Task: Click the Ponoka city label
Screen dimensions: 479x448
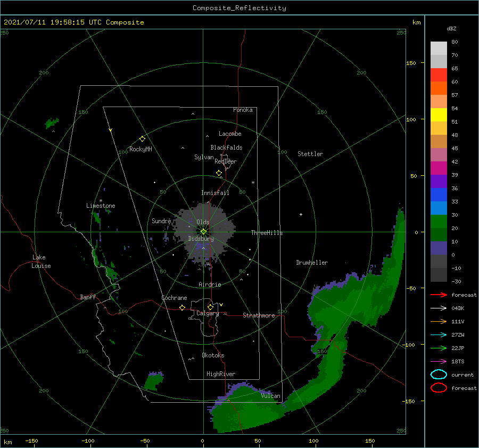Action: [243, 110]
